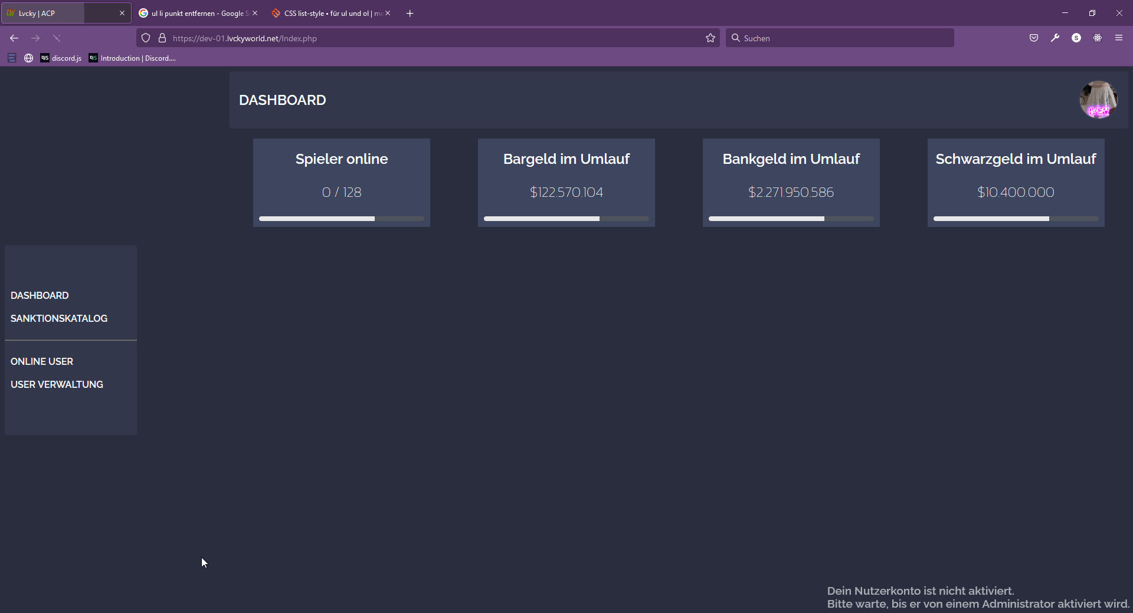The image size is (1133, 613).
Task: Click the browser back arrow button
Action: click(14, 38)
